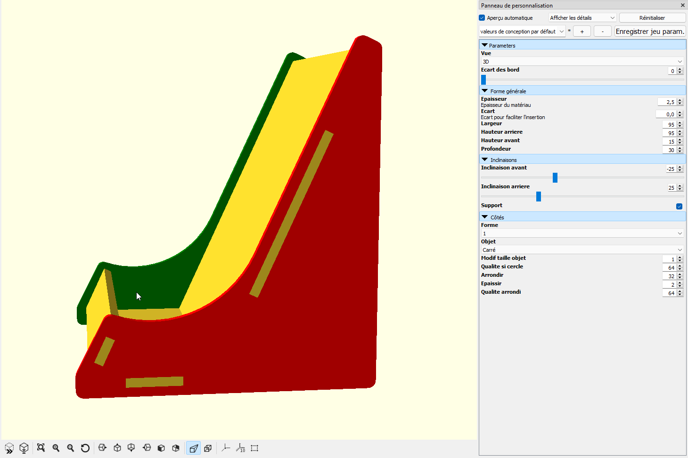The image size is (688, 458).
Task: Collapse the Inclinaisons section
Action: click(484, 160)
